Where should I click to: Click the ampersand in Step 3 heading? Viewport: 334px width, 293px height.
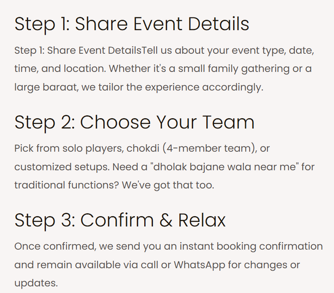coord(166,220)
